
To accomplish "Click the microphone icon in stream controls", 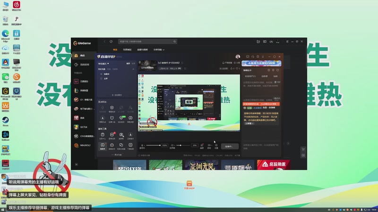I will pyautogui.click(x=142, y=146).
